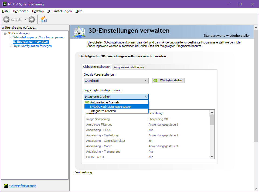Select the Image Sharpening row

pyautogui.click(x=147, y=119)
